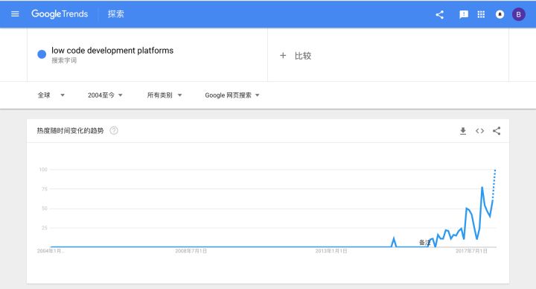Open the notifications bell
Image resolution: width=536 pixels, height=289 pixels.
(x=500, y=14)
